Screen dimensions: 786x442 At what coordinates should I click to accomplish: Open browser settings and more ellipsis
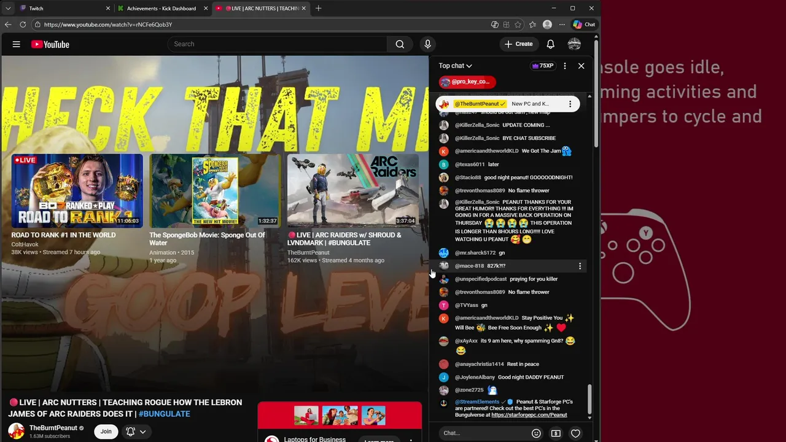(x=562, y=25)
